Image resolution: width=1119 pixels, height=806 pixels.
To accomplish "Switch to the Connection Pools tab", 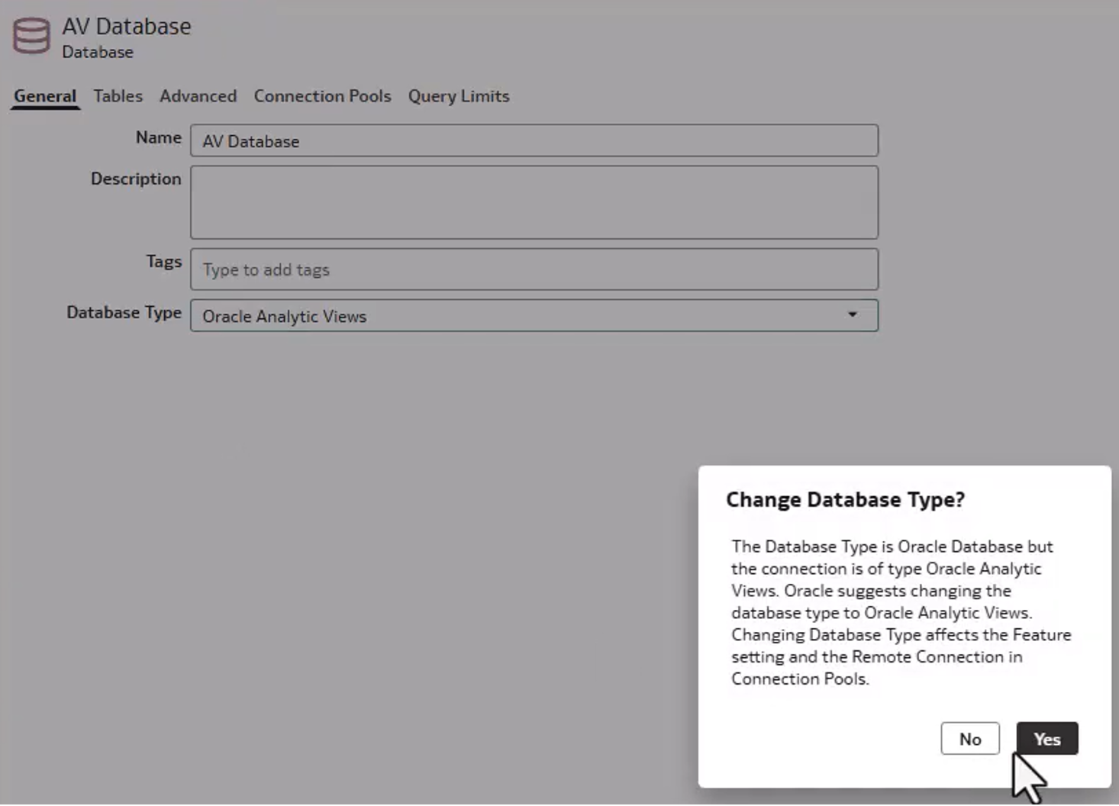I will tap(322, 96).
